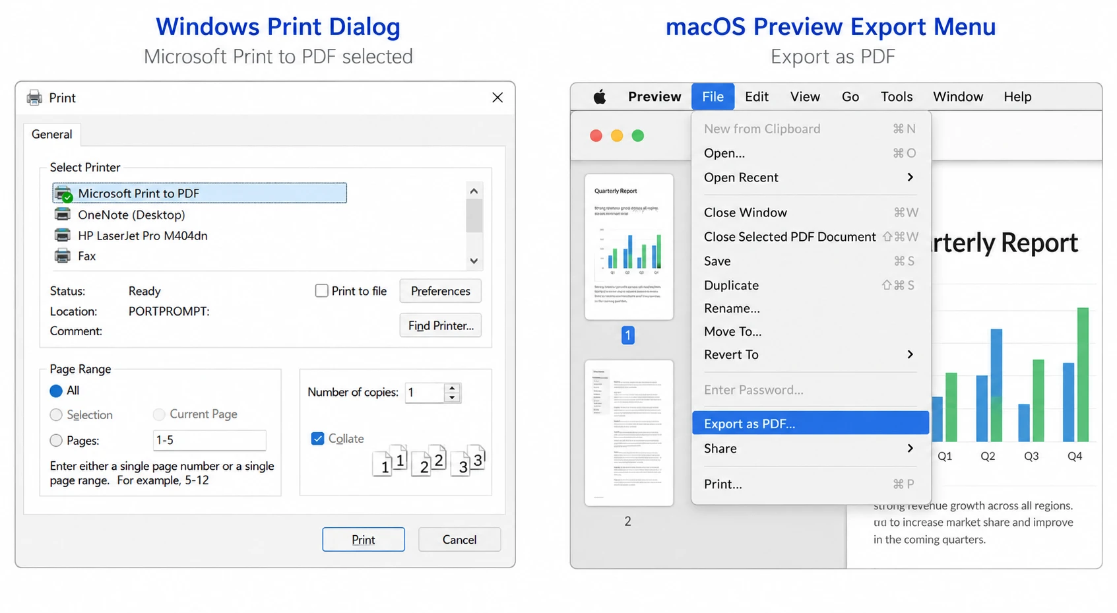Click the Number of copies field

coord(424,393)
